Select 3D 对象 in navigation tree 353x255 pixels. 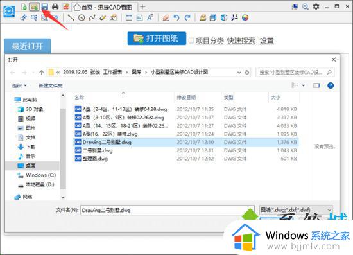tap(30, 109)
